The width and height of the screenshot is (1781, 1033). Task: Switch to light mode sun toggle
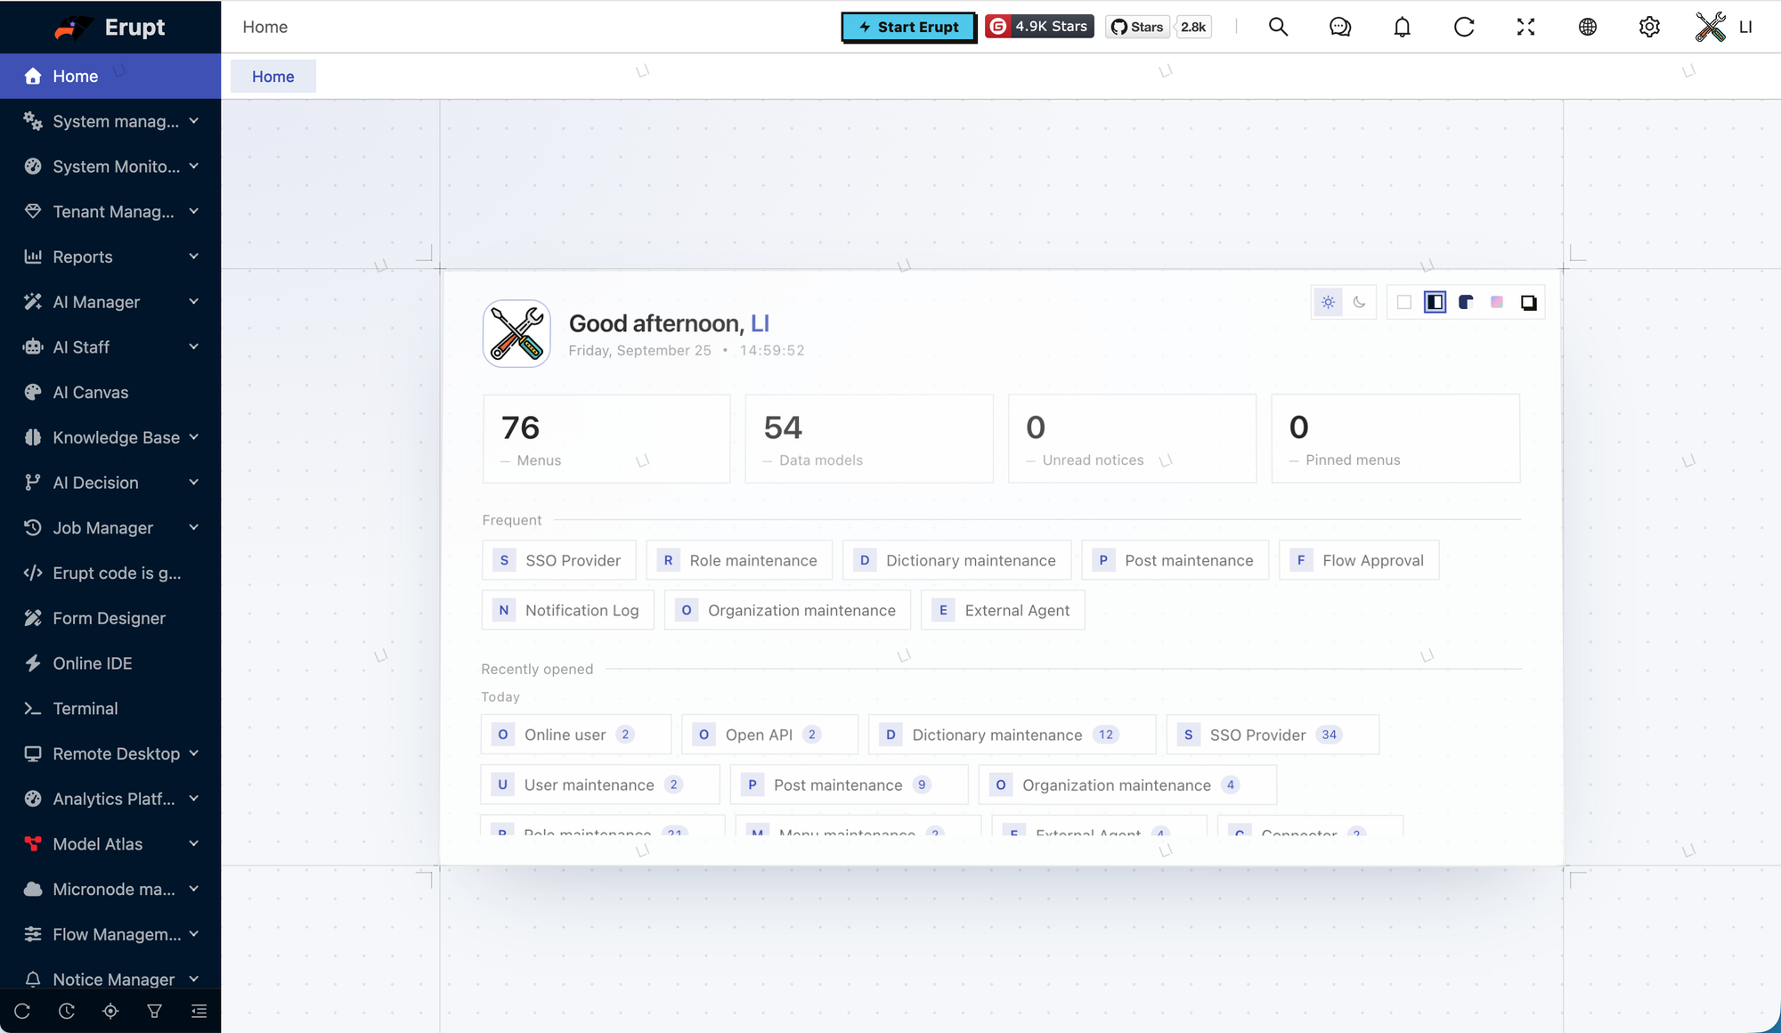[1328, 302]
